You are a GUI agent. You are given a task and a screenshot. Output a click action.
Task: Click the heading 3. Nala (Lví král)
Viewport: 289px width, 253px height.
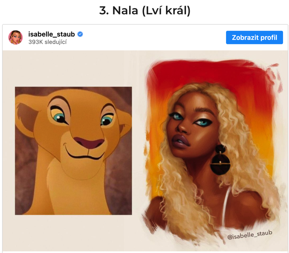click(145, 10)
